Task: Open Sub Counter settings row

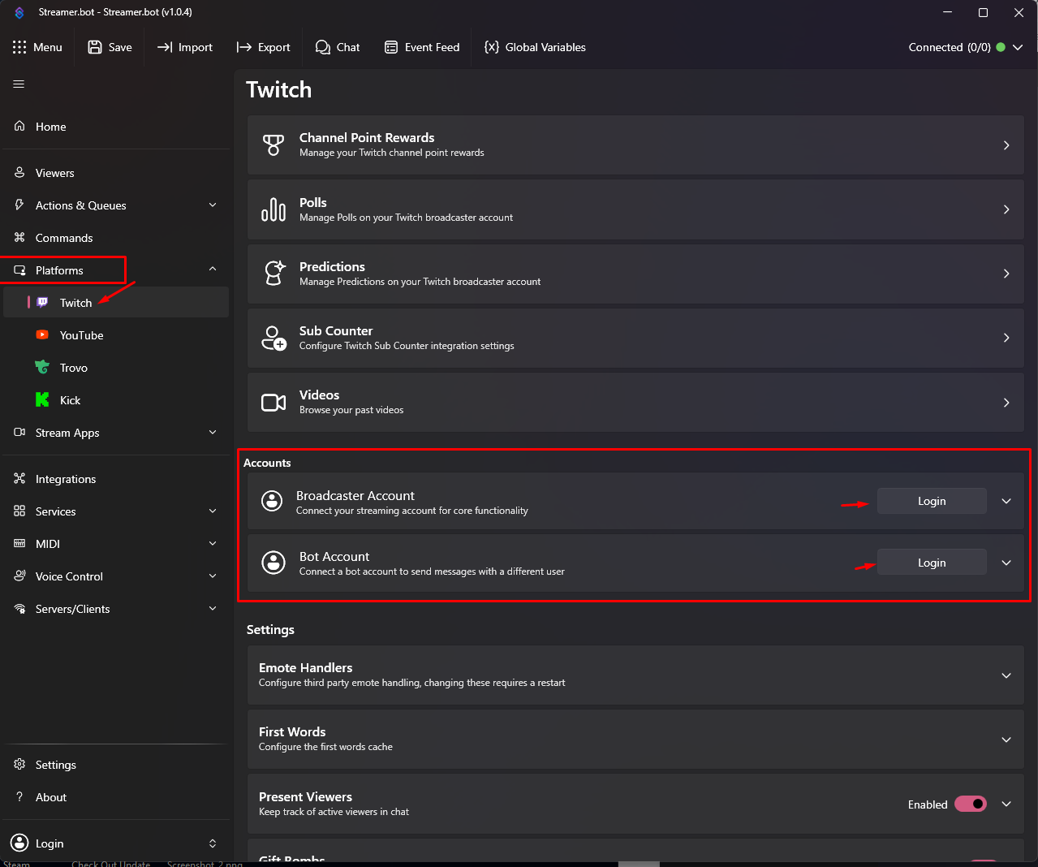Action: pos(635,338)
